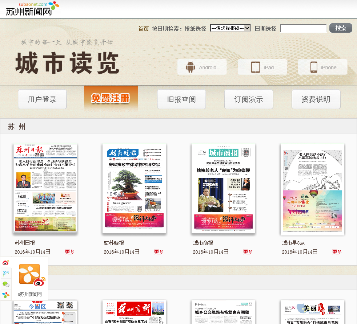Screen dimensions: 357x324
Task: Open the 城市商报 front page thumbnail
Action: [x=223, y=188]
